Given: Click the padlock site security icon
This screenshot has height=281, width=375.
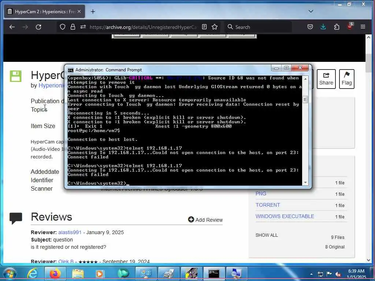Looking at the screenshot, I should pos(73,27).
